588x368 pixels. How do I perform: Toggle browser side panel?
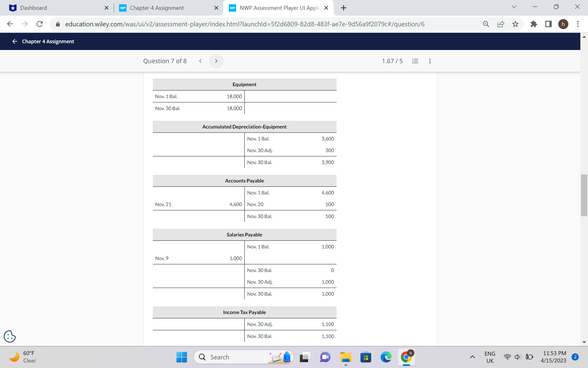click(548, 24)
